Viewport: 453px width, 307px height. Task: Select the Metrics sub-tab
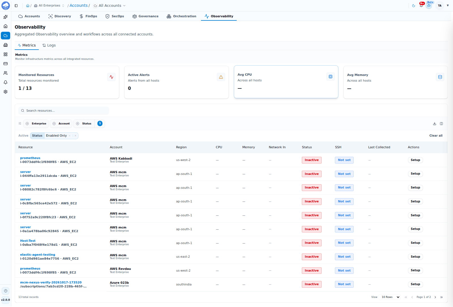click(27, 45)
